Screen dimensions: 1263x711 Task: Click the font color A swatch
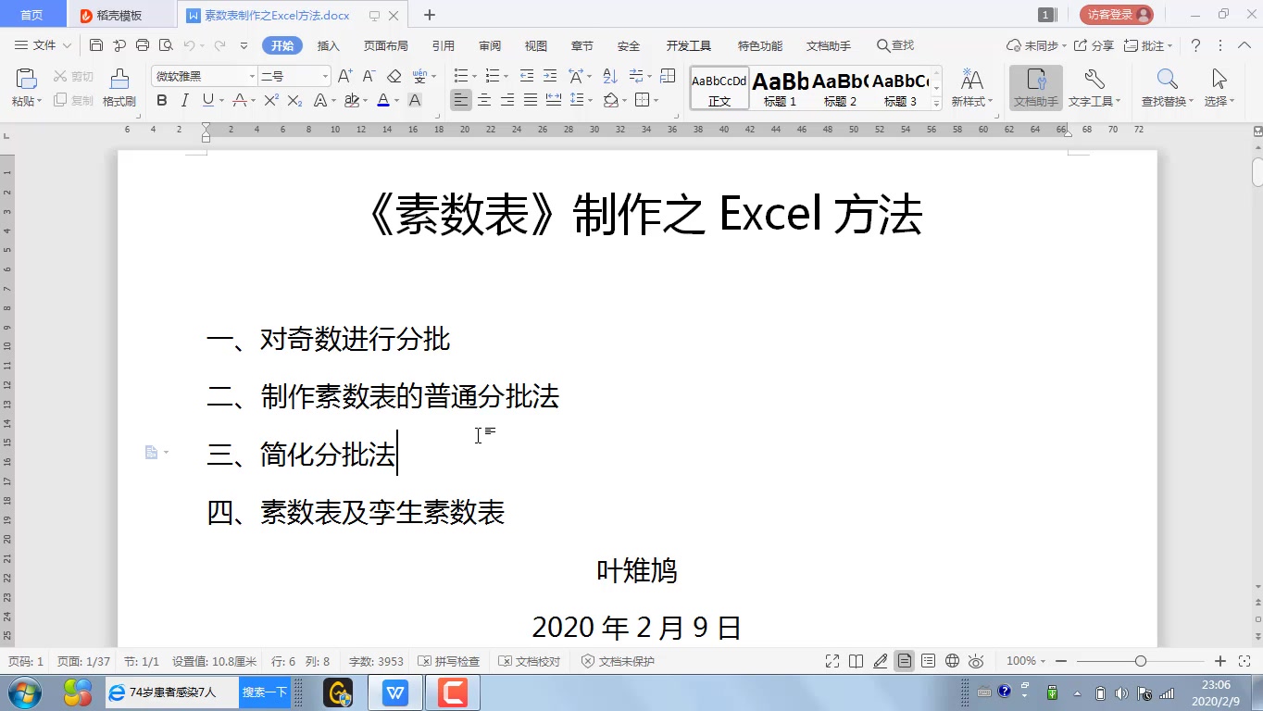pyautogui.click(x=383, y=100)
